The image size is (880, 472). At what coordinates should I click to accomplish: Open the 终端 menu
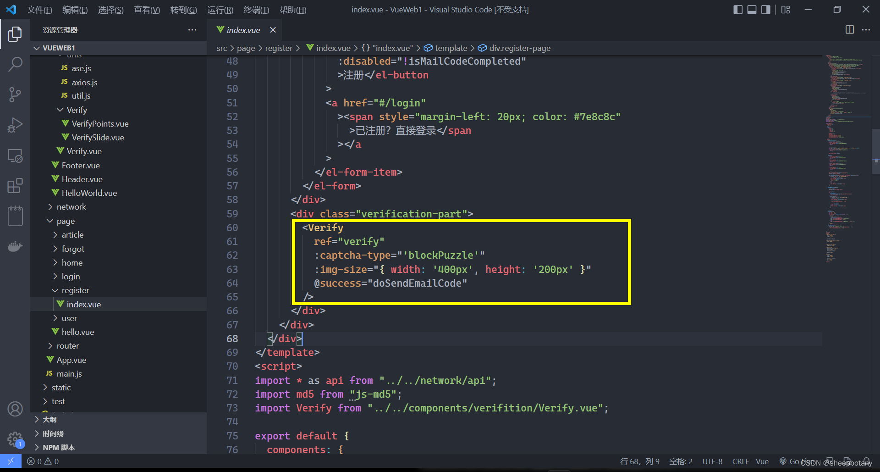(256, 10)
